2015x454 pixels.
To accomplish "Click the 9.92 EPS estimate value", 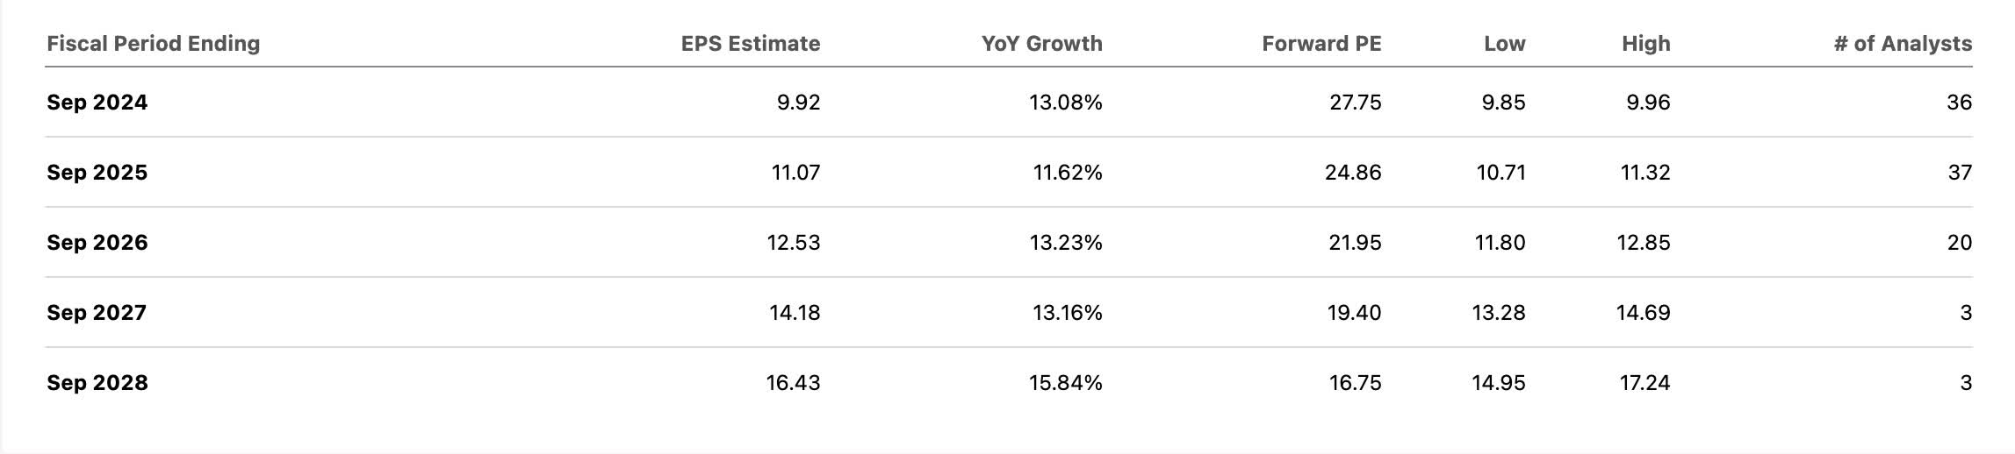I will point(798,103).
